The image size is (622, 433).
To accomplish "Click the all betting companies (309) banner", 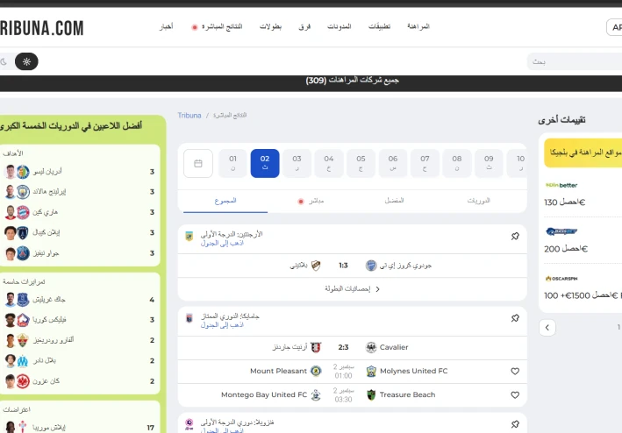I will (x=353, y=81).
